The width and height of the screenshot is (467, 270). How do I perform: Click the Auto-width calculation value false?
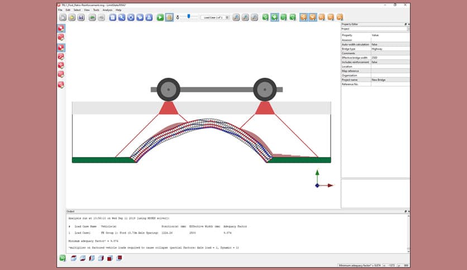tap(390, 44)
